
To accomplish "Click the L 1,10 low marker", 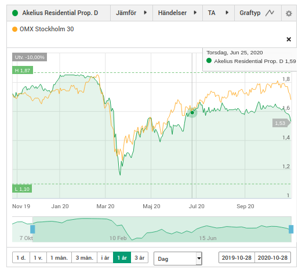I will coord(22,189).
